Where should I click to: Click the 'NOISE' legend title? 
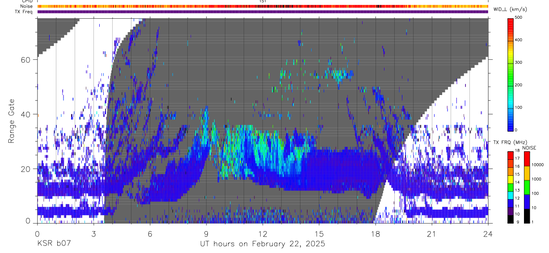coord(529,148)
